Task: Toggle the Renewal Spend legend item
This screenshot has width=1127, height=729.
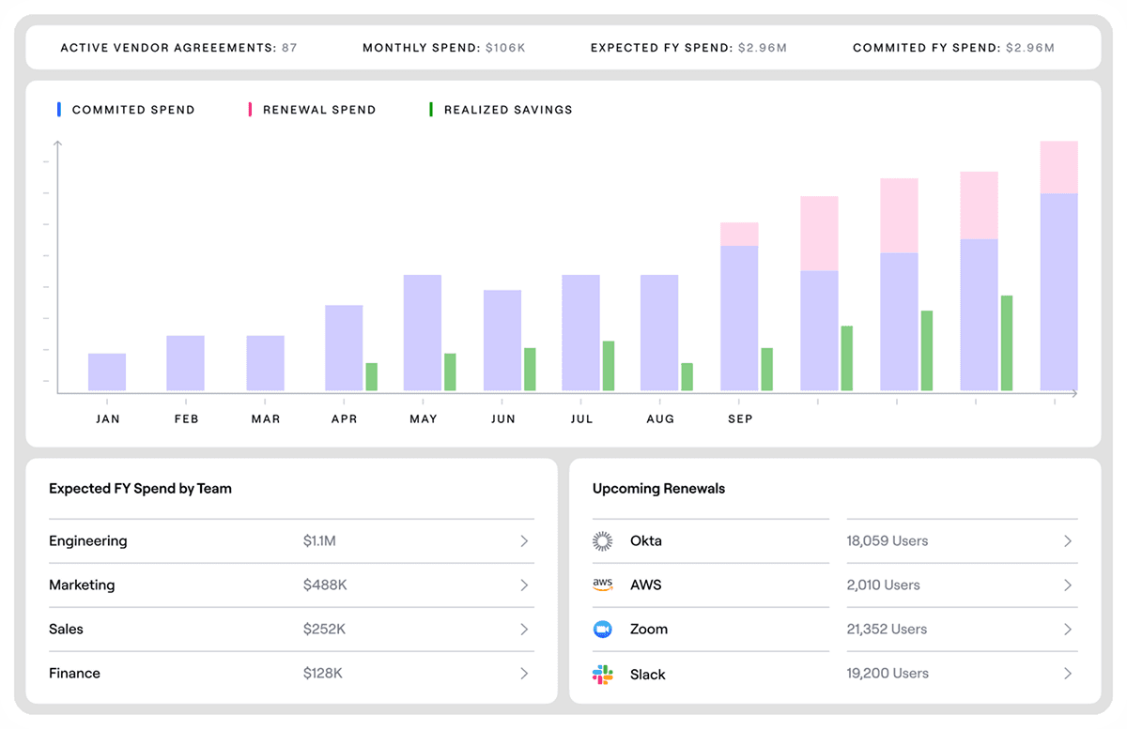Action: tap(312, 110)
